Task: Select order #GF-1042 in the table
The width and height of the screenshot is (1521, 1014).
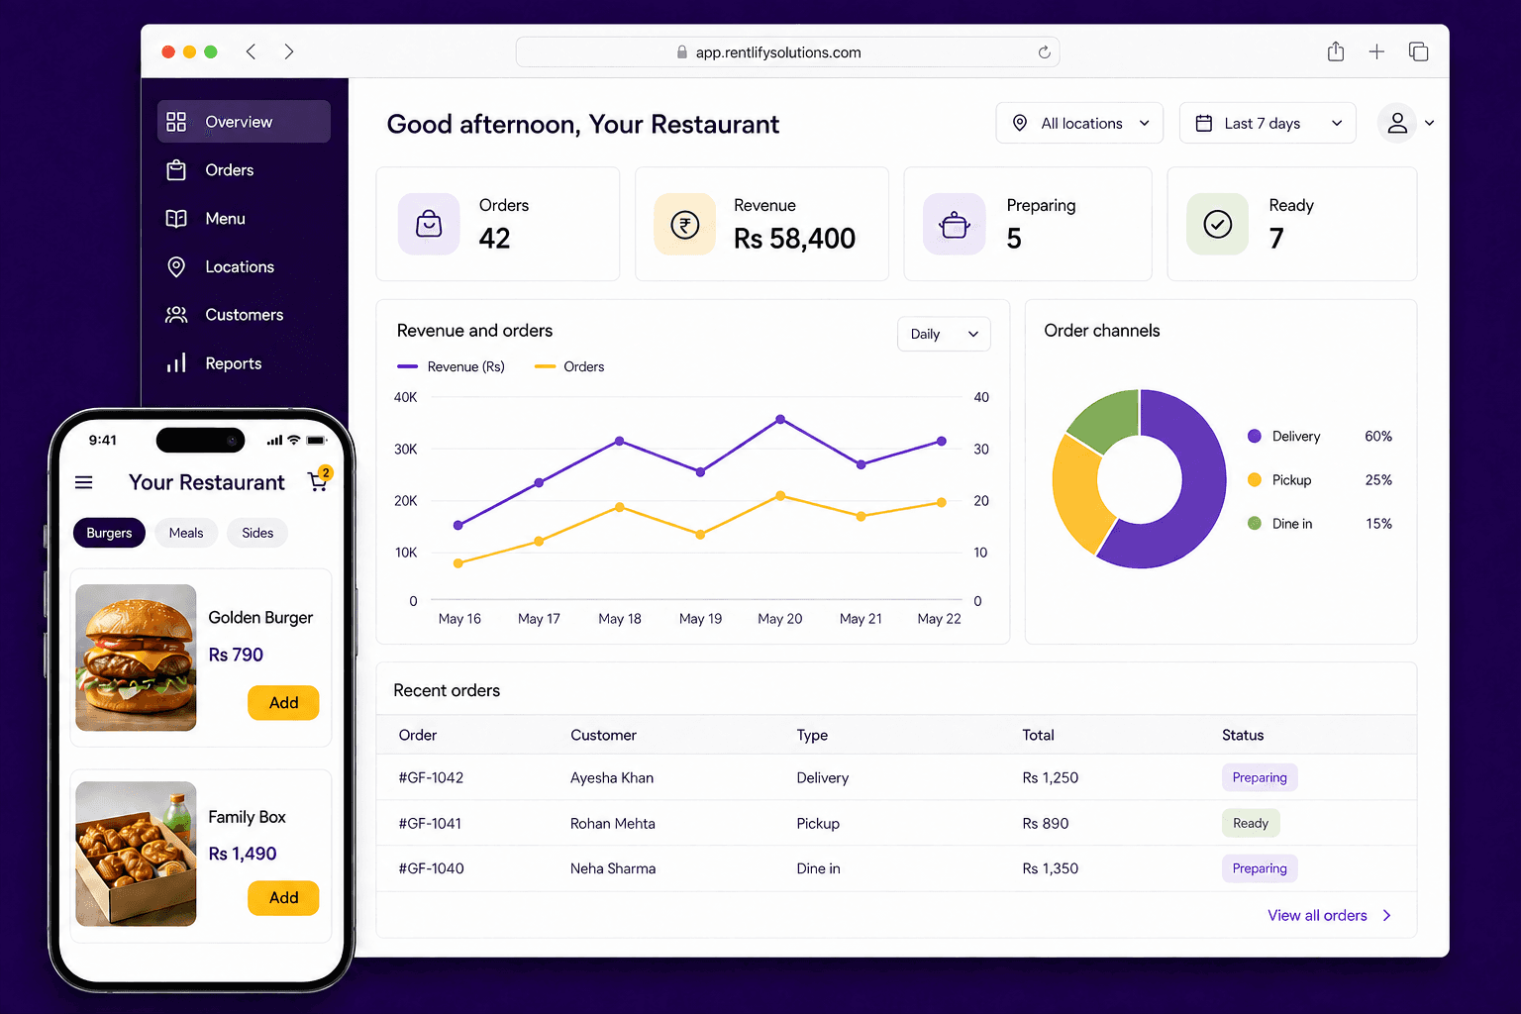Action: coord(896,777)
